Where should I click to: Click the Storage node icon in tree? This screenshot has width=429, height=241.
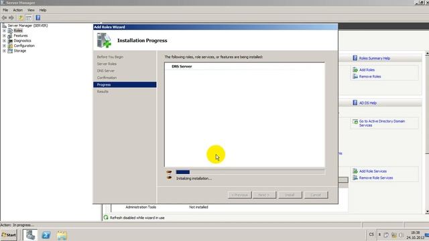(x=10, y=51)
